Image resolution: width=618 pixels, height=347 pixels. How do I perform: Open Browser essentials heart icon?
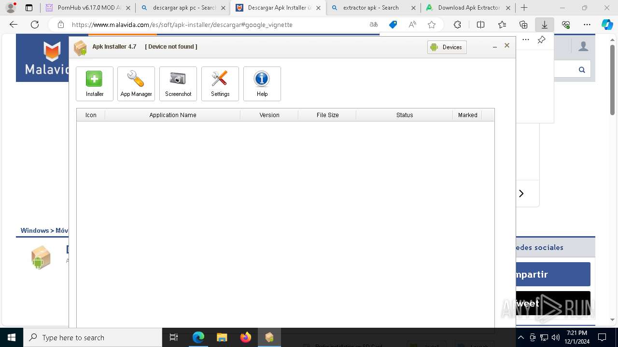[566, 25]
